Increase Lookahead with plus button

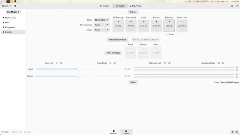coord(131,22)
